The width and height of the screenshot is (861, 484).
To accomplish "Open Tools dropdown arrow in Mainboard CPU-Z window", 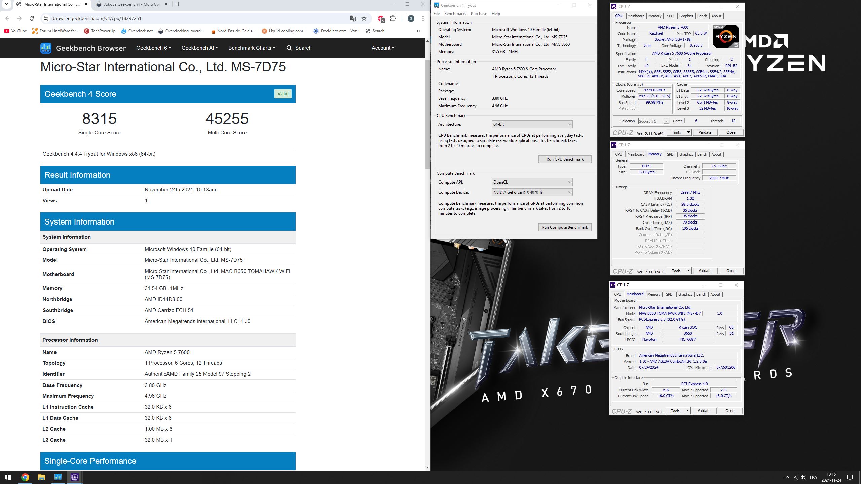I will [687, 411].
